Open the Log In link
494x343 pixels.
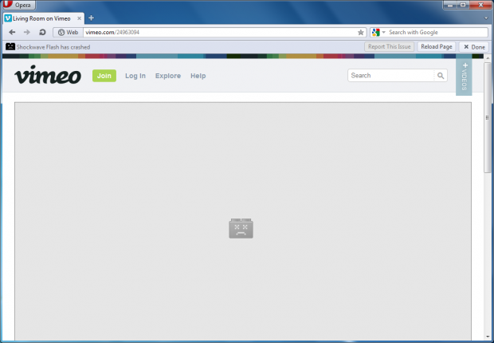pos(135,76)
